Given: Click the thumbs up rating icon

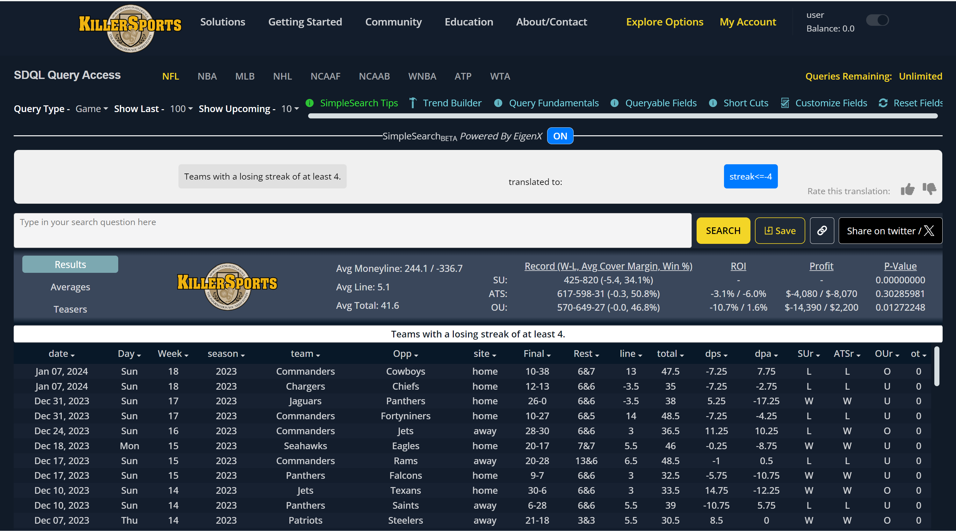Looking at the screenshot, I should (908, 189).
